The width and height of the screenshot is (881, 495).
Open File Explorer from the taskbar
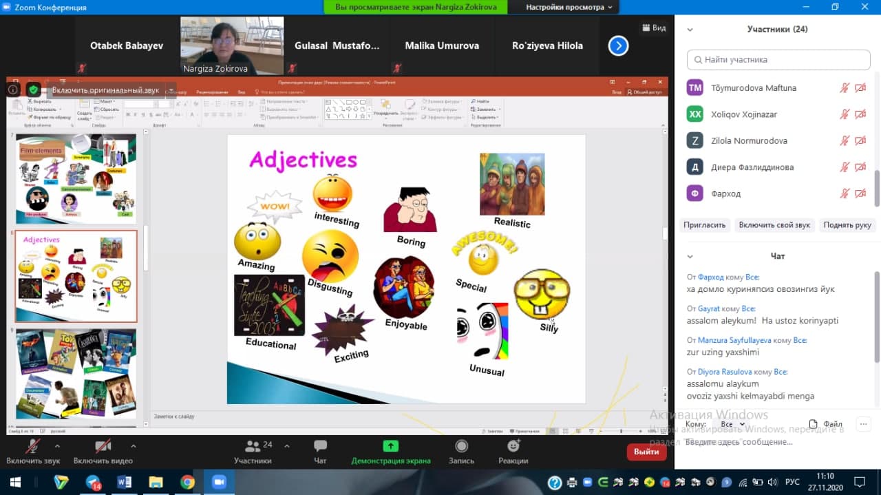[x=156, y=482]
